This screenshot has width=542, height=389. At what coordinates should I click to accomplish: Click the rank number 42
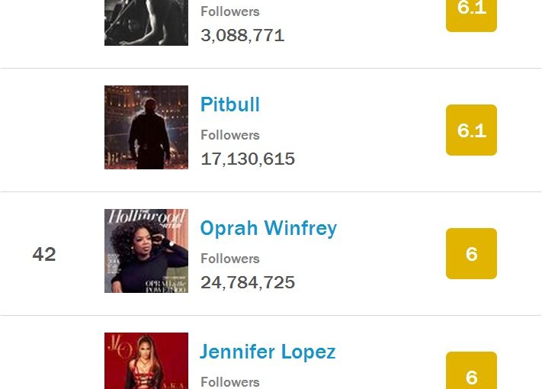pyautogui.click(x=44, y=254)
